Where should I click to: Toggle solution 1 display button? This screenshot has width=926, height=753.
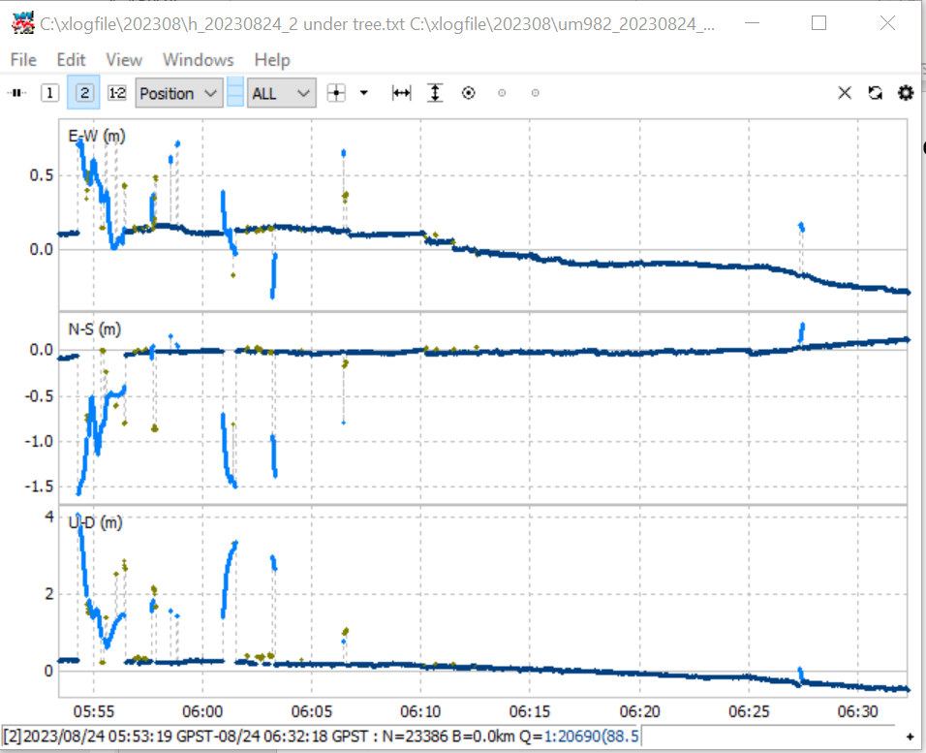tap(50, 93)
